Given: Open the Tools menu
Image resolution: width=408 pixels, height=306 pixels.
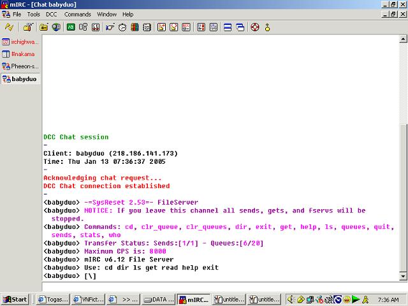Looking at the screenshot, I should pos(34,14).
